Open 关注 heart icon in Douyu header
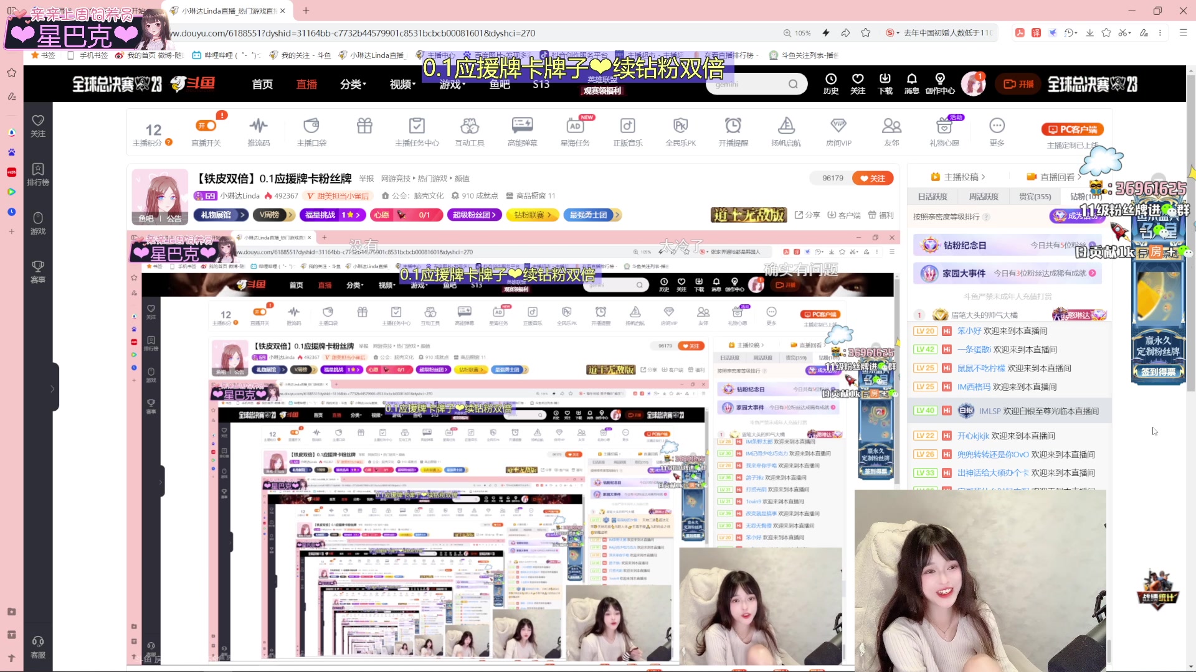Screen dimensions: 1196x672 858,84
